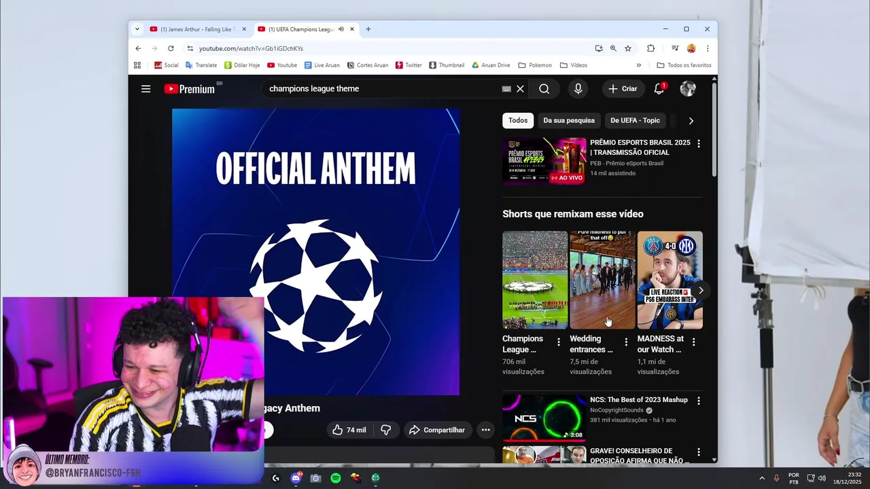This screenshot has width=870, height=489.
Task: Open Chrome three-dot menu
Action: click(x=708, y=48)
